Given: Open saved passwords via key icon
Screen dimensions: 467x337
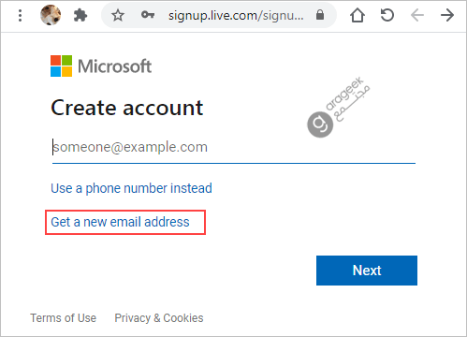Looking at the screenshot, I should tap(148, 15).
